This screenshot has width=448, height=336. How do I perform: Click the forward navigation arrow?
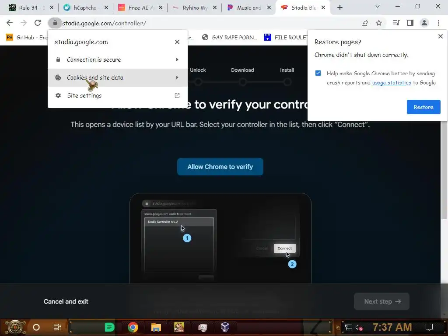pyautogui.click(x=24, y=23)
